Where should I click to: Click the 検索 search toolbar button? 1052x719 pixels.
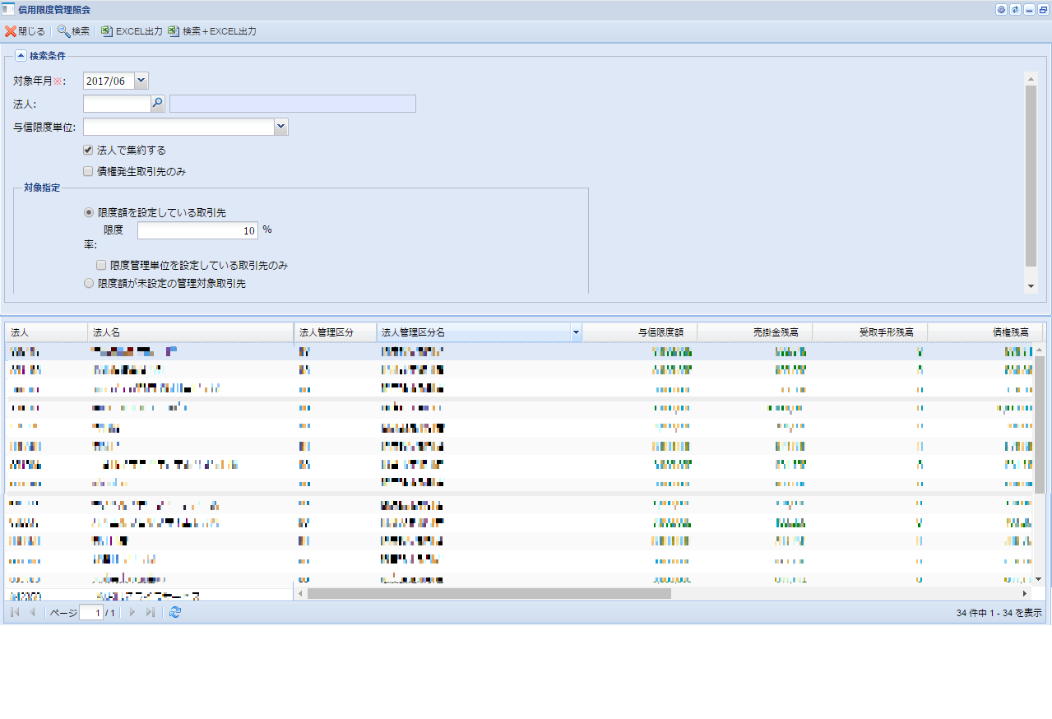[73, 31]
